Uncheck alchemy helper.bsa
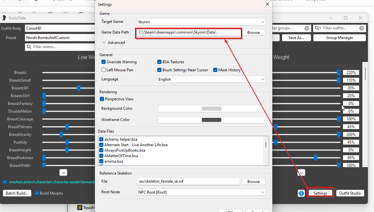This screenshot has width=374, height=212. click(x=101, y=139)
